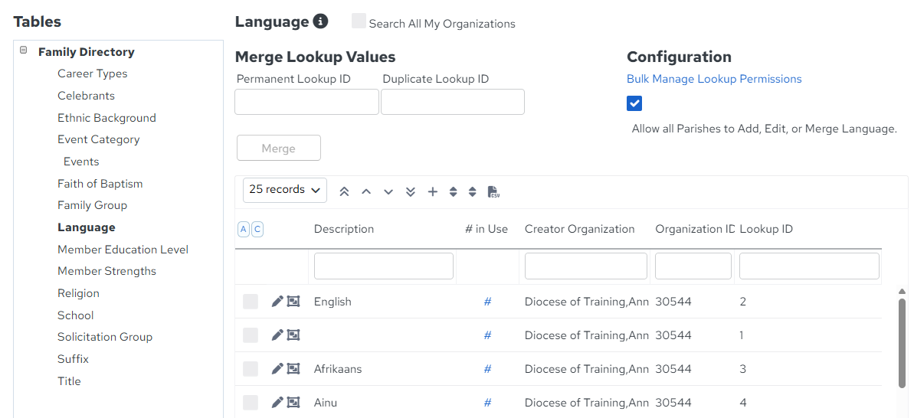Click the Description filter box
Viewport: 914px width, 418px height.
(384, 266)
